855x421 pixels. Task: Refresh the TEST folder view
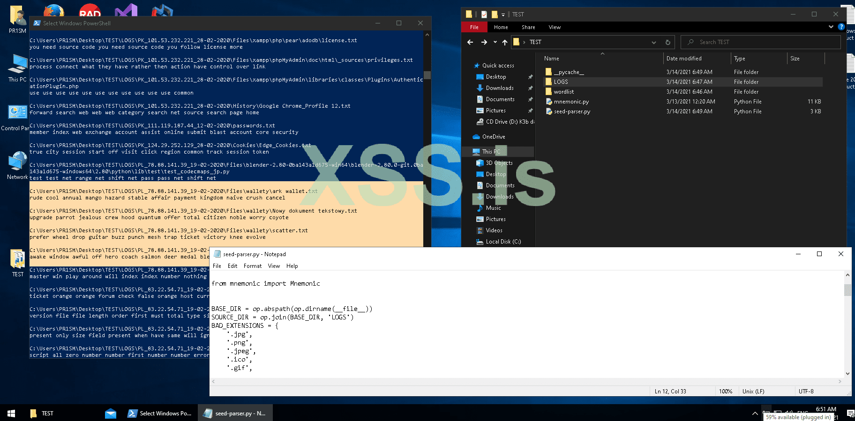tap(668, 42)
